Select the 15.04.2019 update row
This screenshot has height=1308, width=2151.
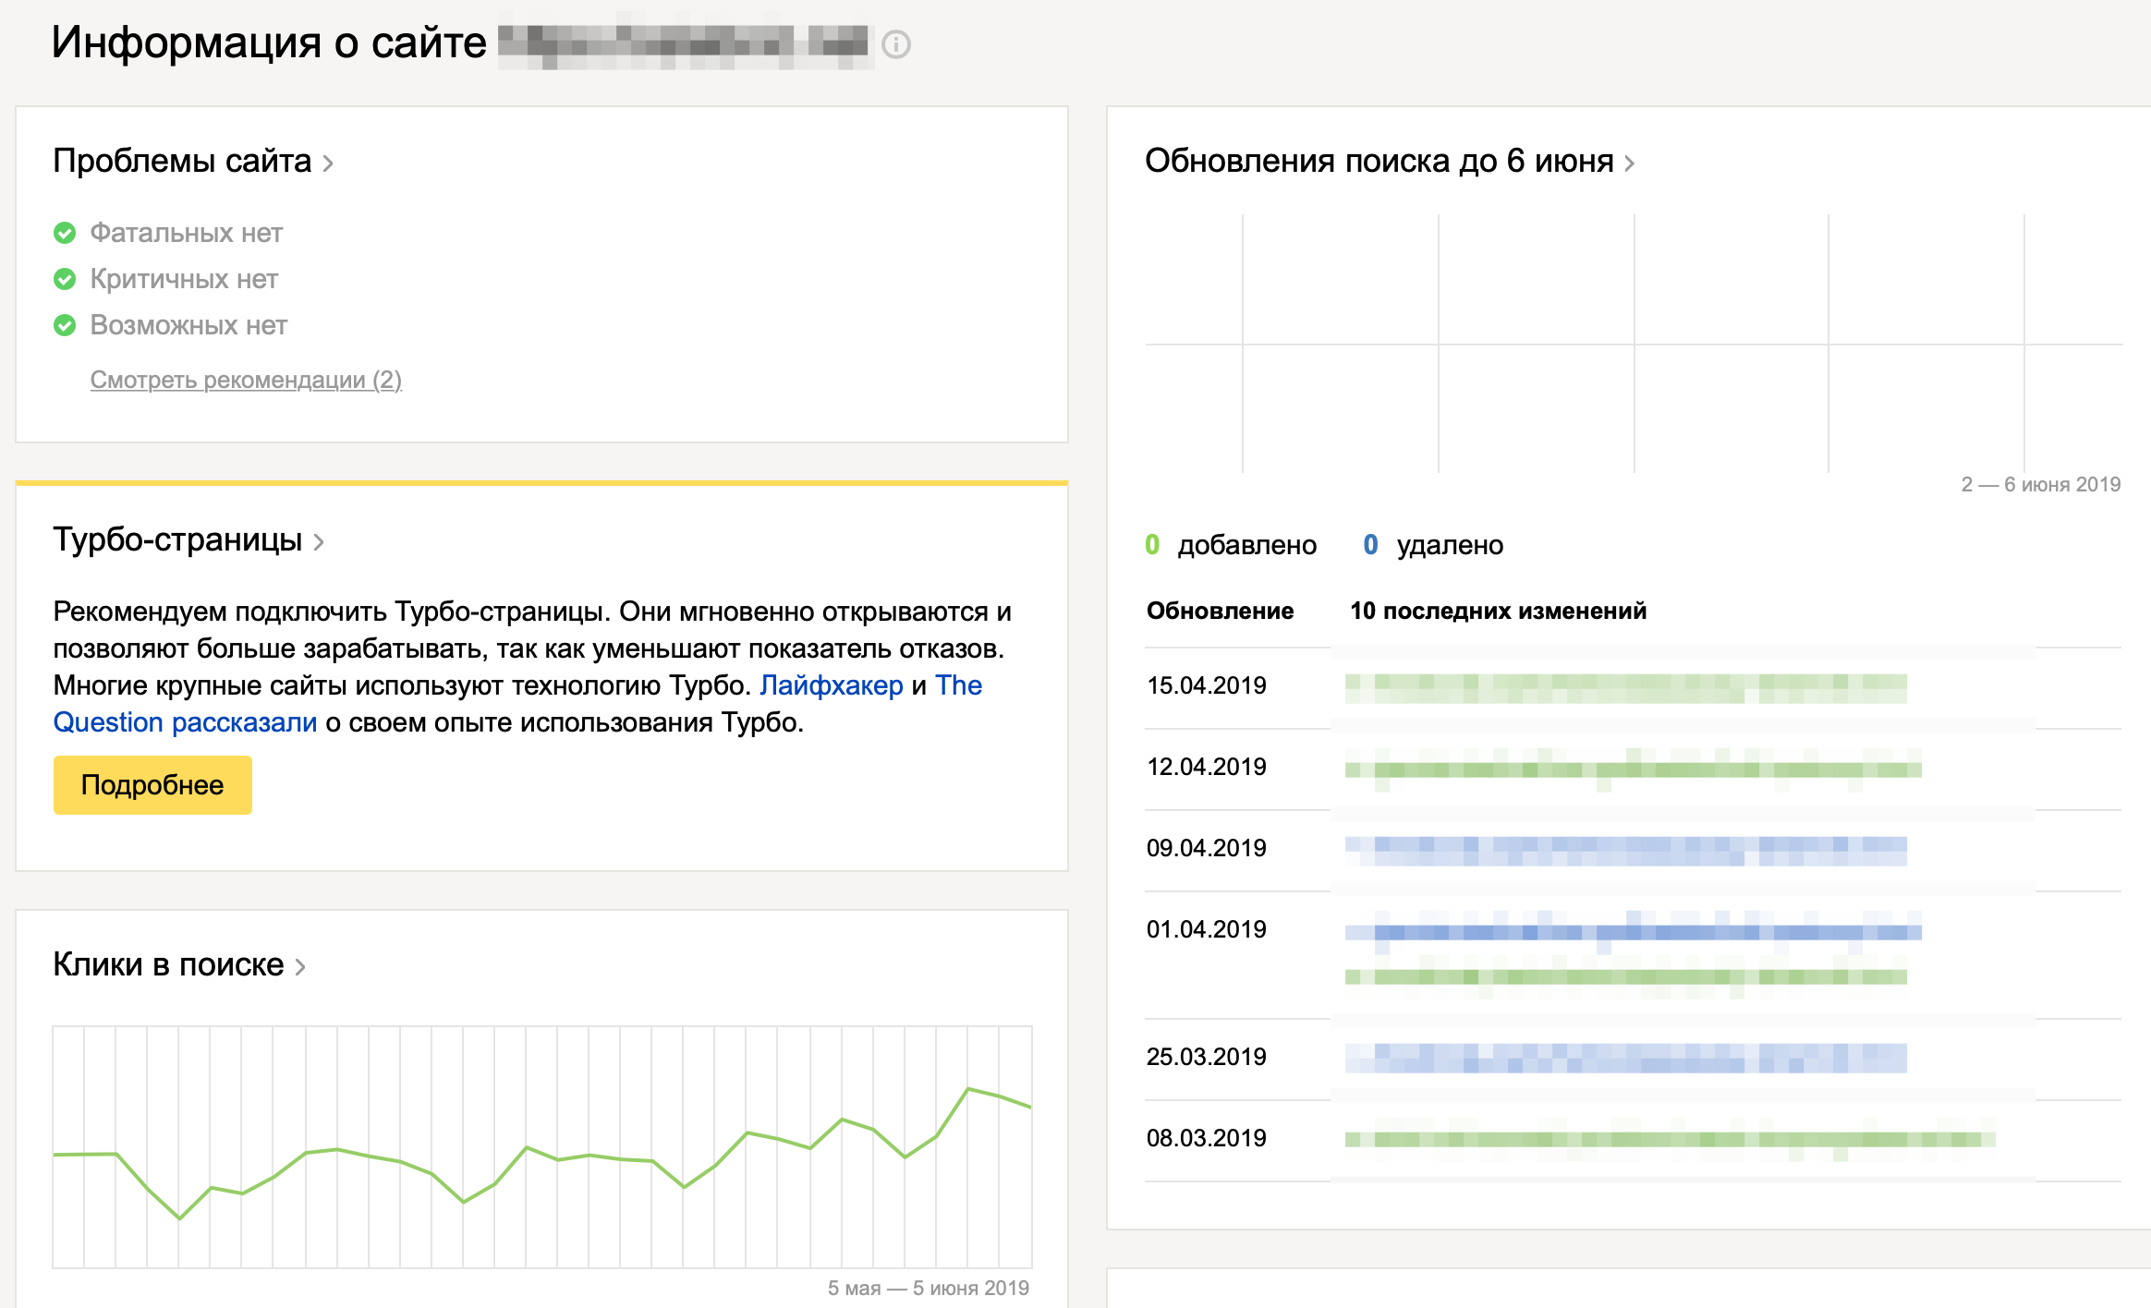1206,685
